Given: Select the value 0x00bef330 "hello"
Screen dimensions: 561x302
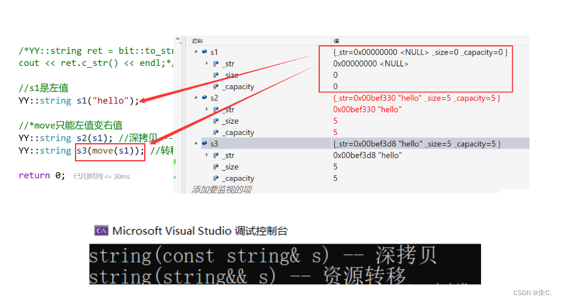Looking at the screenshot, I should (x=367, y=109).
